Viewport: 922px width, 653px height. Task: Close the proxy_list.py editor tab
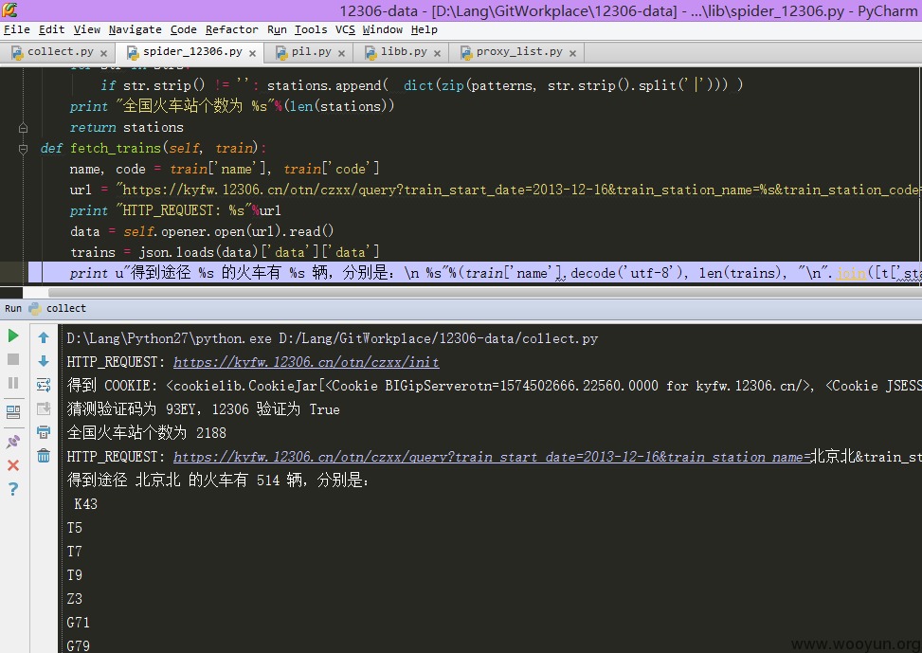[x=572, y=53]
